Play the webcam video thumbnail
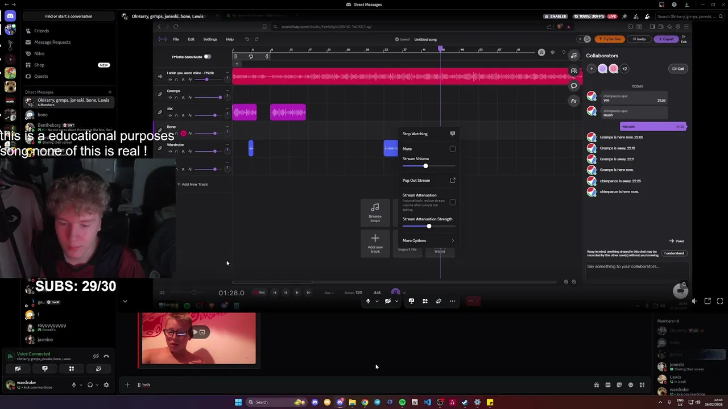This screenshot has width=728, height=409. coord(196,332)
